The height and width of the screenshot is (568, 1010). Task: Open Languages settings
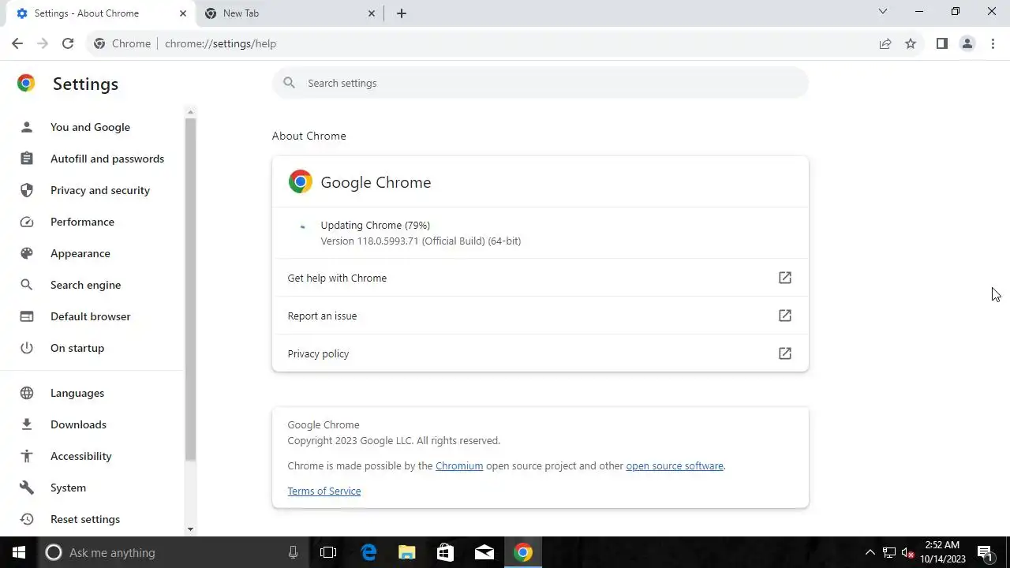(77, 393)
